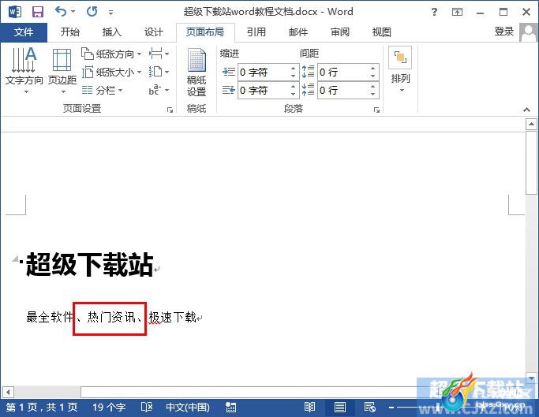
Task: Click the vertical scrollbar up arrow
Action: click(531, 124)
